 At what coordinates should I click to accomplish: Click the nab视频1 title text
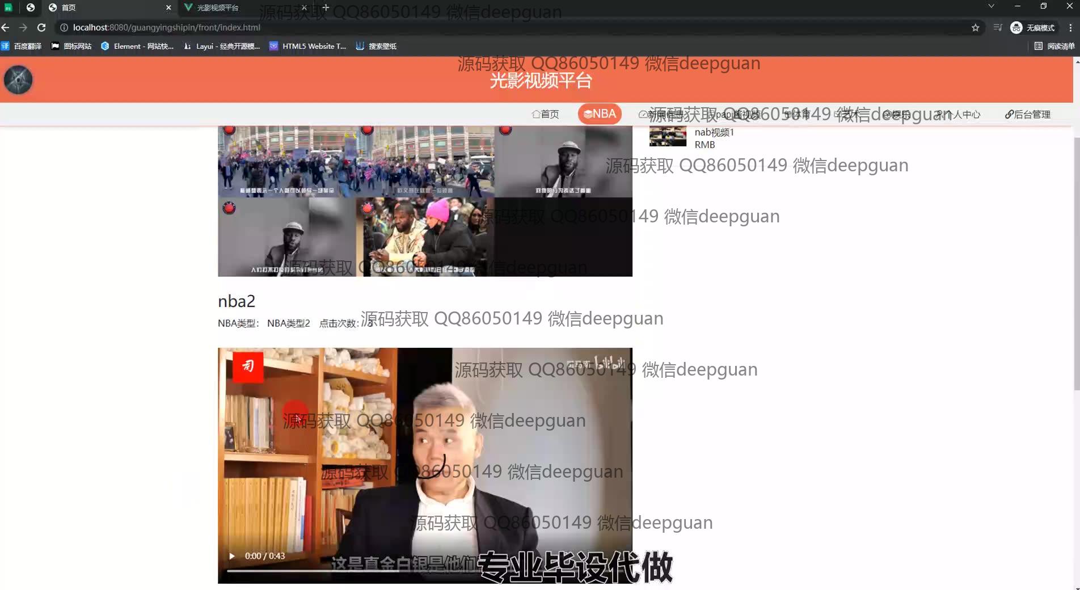[x=714, y=132]
